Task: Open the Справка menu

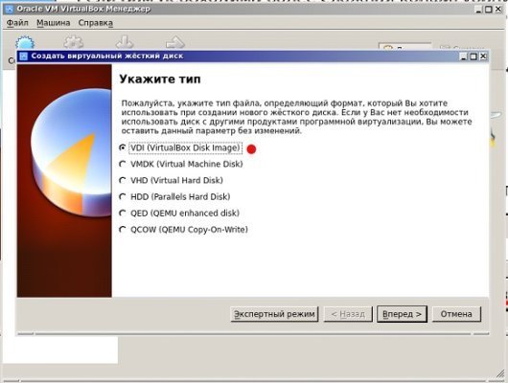Action: pyautogui.click(x=96, y=23)
